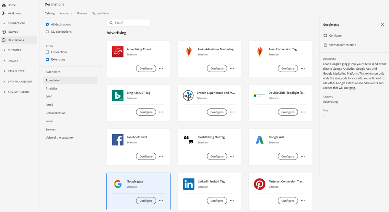Viewport: 389px width, 212px height.
Task: Uncheck the Extensions filter
Action: tap(47, 59)
